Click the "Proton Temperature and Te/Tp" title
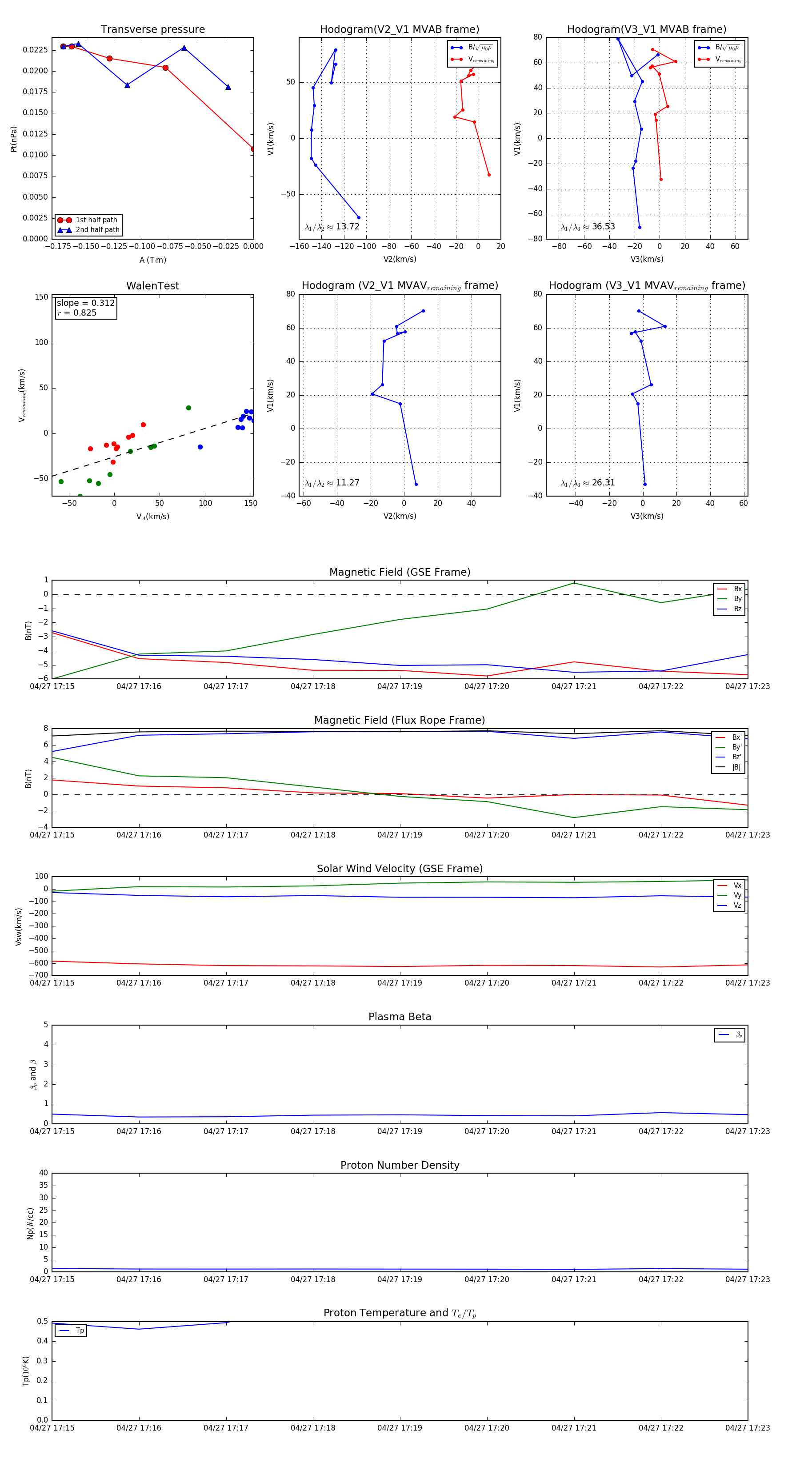Image resolution: width=800 pixels, height=1467 pixels. tap(400, 1313)
